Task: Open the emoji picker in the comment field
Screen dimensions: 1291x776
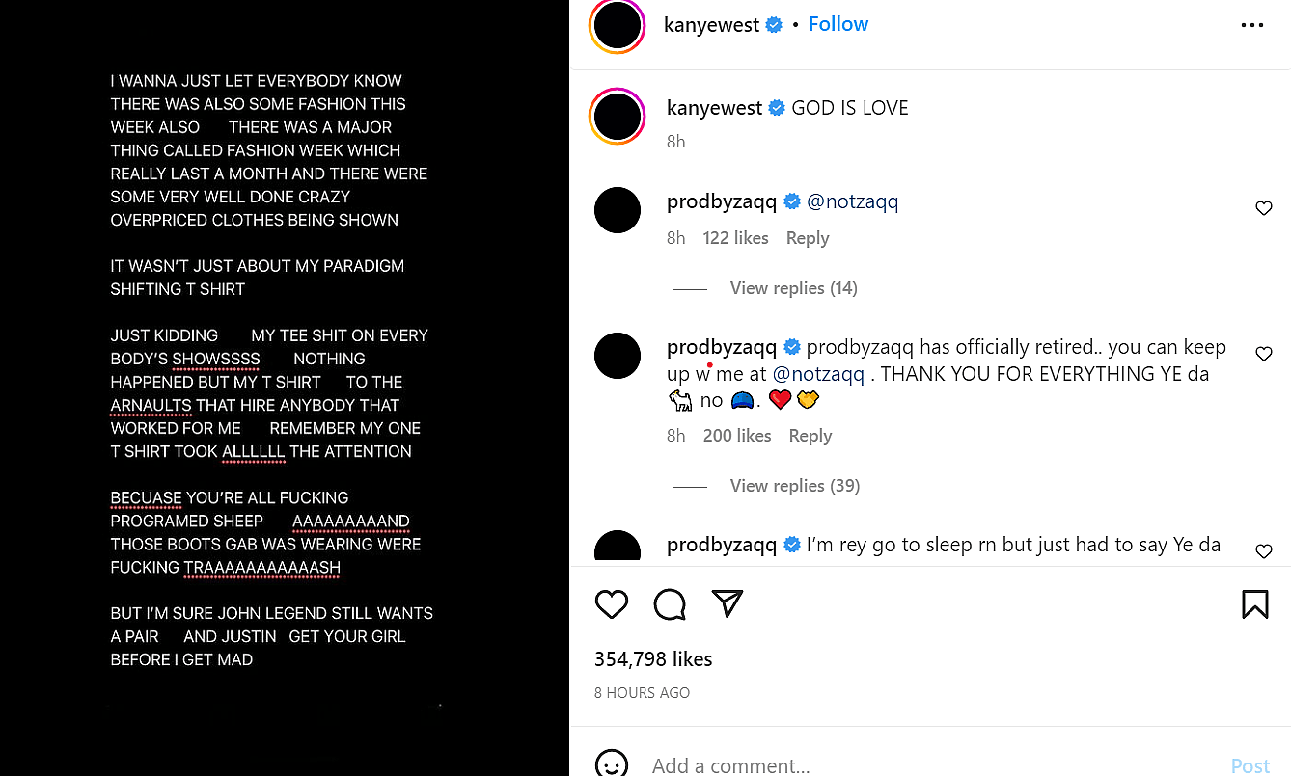Action: (x=611, y=764)
